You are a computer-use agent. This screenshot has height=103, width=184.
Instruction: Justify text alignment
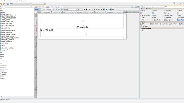[101, 9]
